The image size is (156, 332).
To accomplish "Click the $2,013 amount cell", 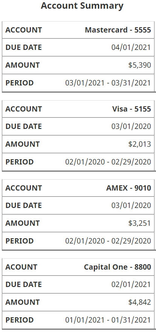I will [139, 144].
